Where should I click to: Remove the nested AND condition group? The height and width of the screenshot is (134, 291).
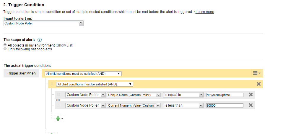pyautogui.click(x=259, y=84)
